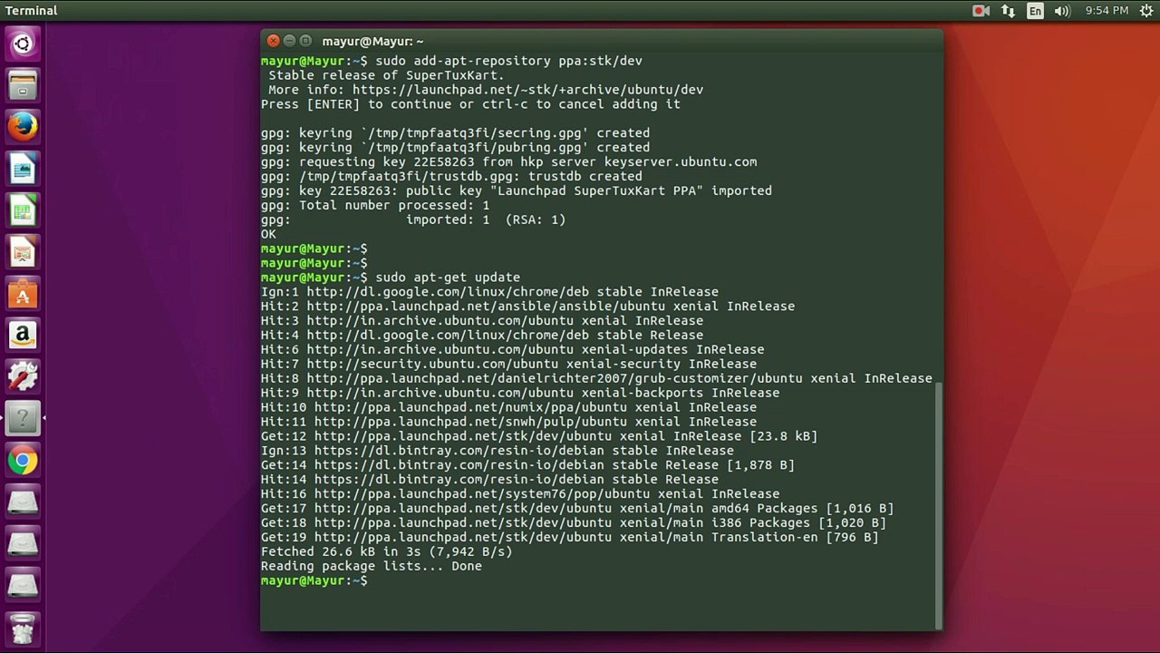Open the Trash in the launcher
Viewport: 1160px width, 653px height.
23,628
